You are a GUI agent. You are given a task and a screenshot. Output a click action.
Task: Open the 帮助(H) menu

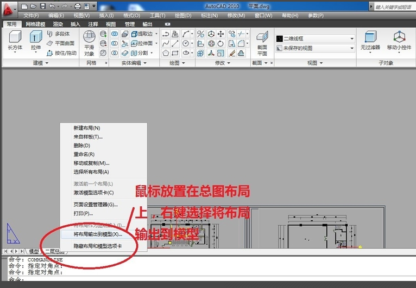290,16
